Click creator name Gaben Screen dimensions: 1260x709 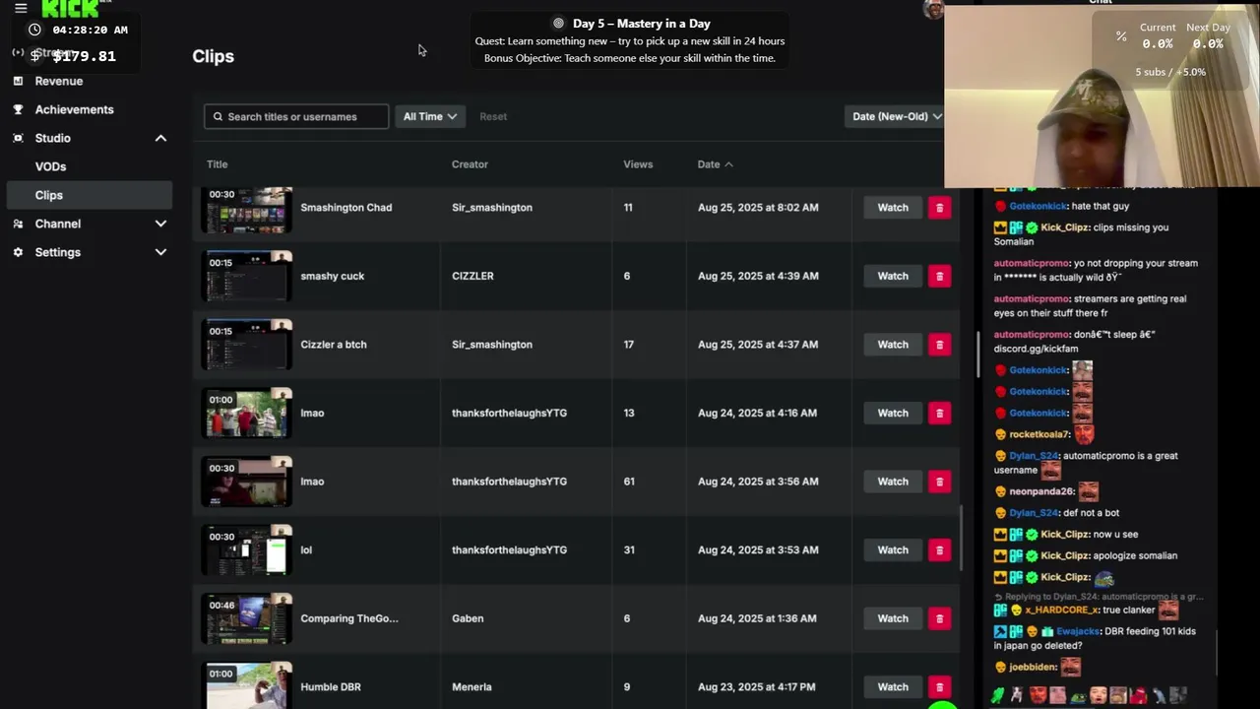point(468,618)
